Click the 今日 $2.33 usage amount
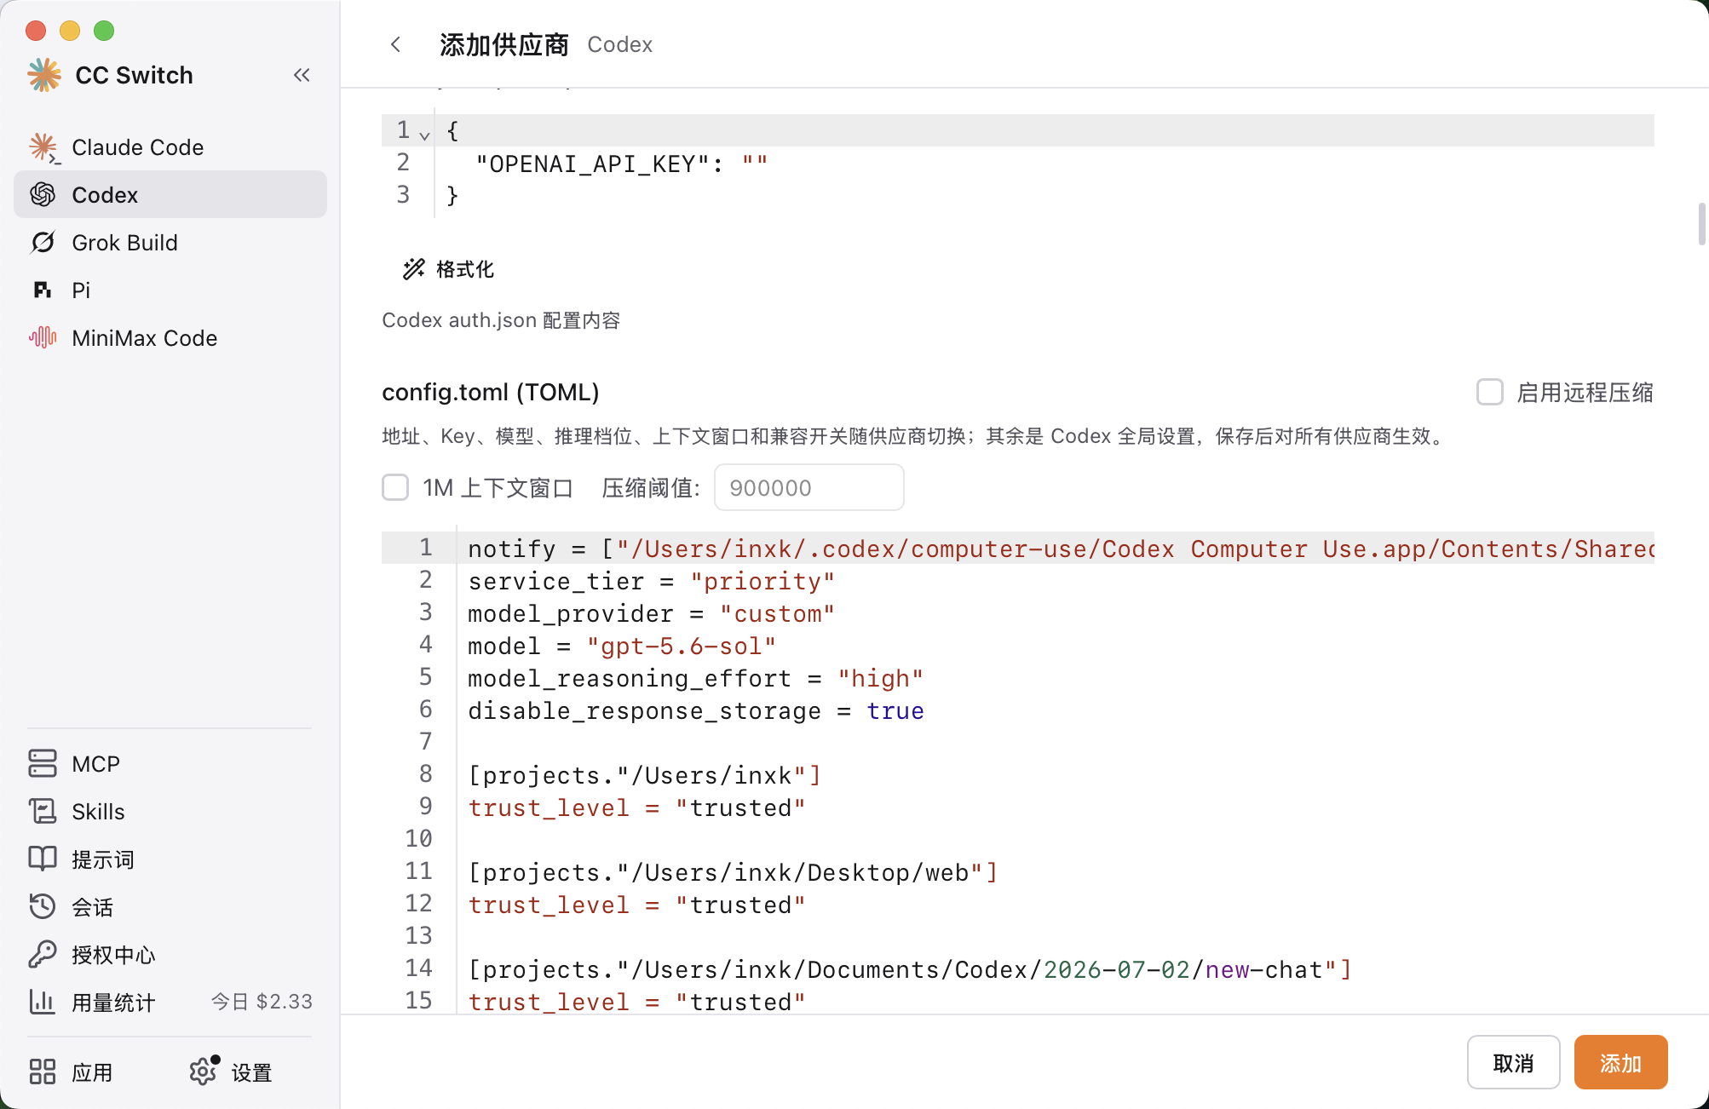This screenshot has width=1709, height=1109. [x=262, y=1002]
